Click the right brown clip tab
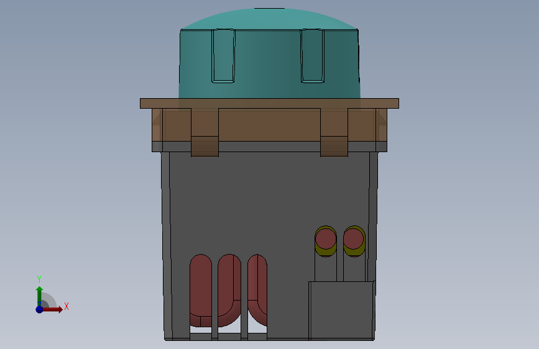The height and width of the screenshot is (349, 539). [334, 132]
